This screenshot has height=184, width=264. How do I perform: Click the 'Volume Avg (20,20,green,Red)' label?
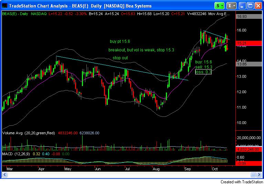point(29,133)
